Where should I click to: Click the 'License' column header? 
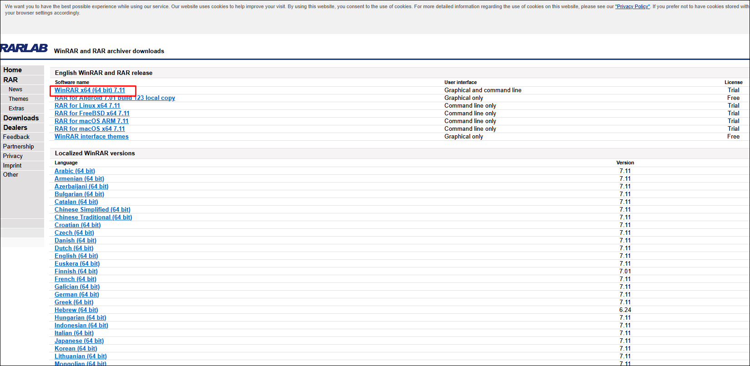[x=734, y=83]
